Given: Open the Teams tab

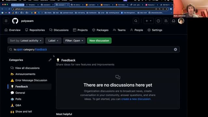Looking at the screenshot, I should tap(119, 30).
